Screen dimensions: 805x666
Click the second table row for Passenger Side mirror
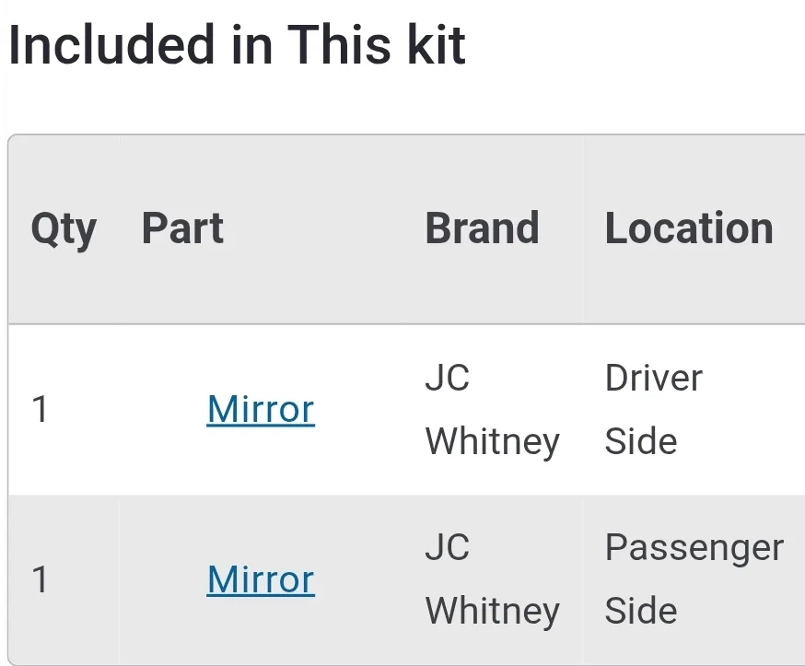pos(402,579)
